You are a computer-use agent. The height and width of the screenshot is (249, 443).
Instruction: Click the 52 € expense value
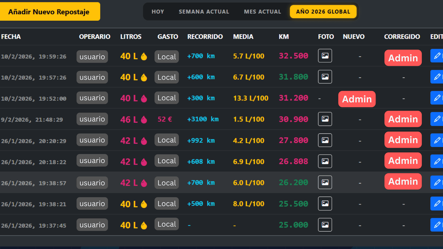click(165, 119)
